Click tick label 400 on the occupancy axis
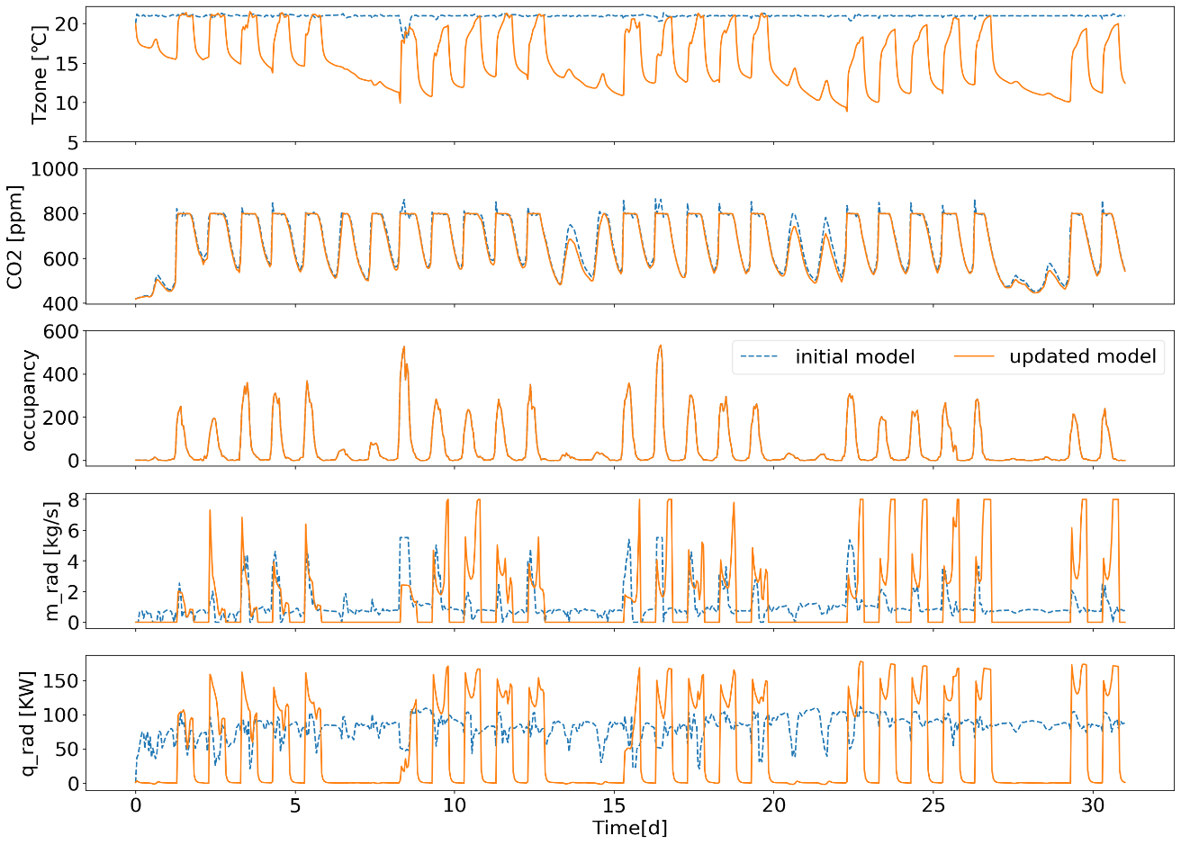The image size is (1181, 845). [60, 374]
